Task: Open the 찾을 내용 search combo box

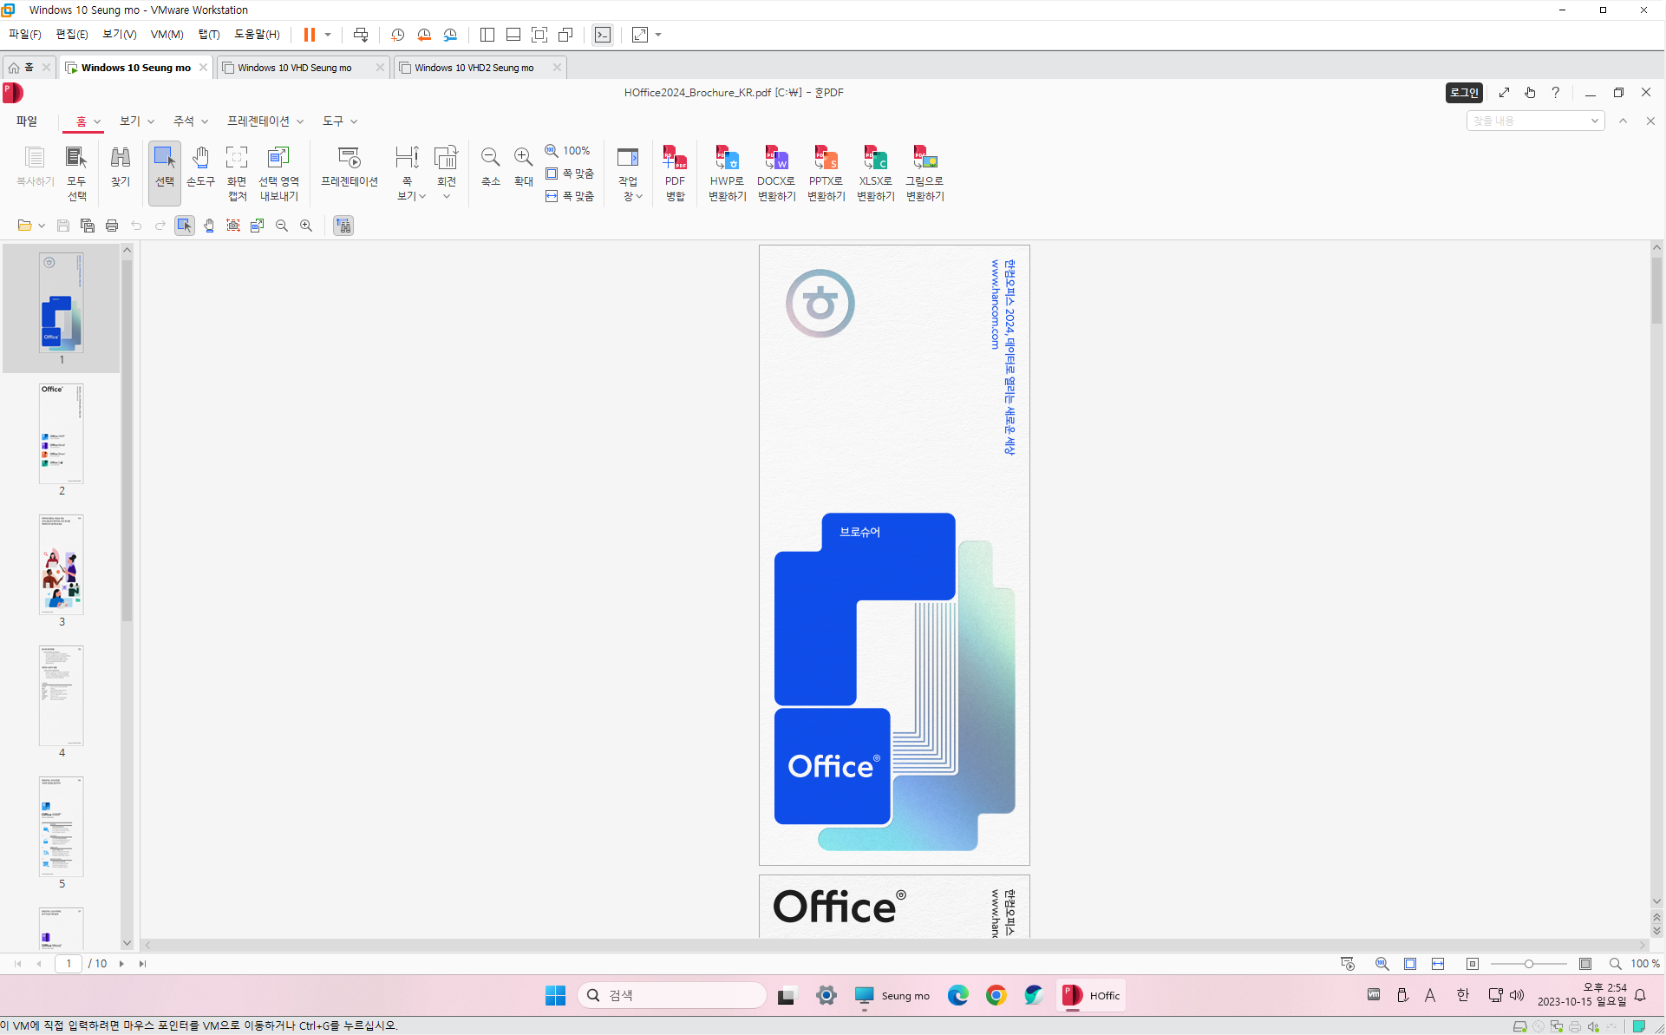Action: pos(1534,121)
